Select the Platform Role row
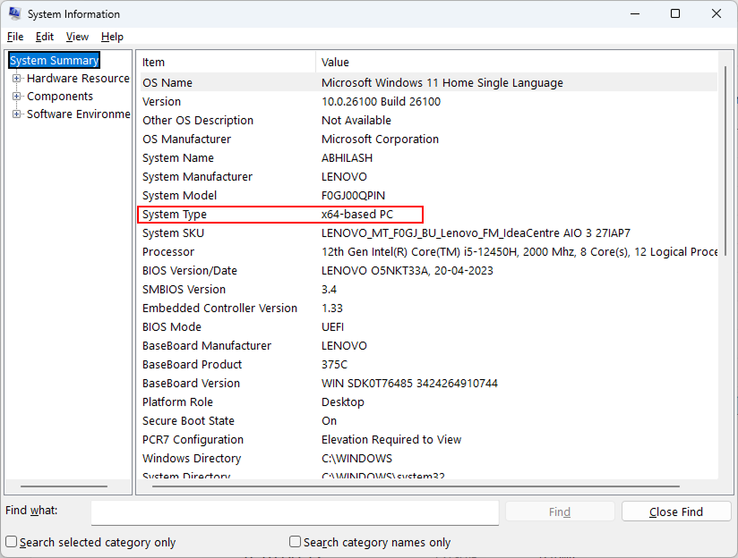738x558 pixels. coord(428,402)
